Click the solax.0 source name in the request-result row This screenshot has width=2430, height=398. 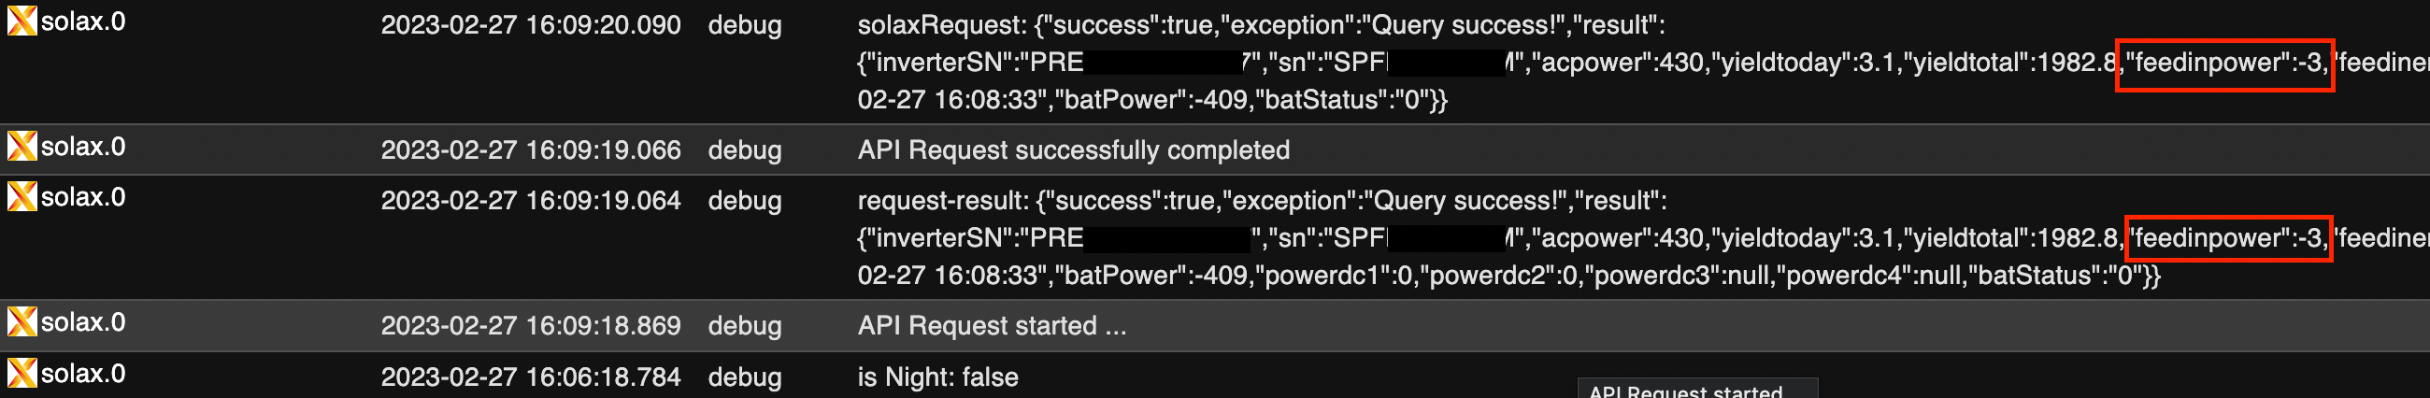pos(83,197)
